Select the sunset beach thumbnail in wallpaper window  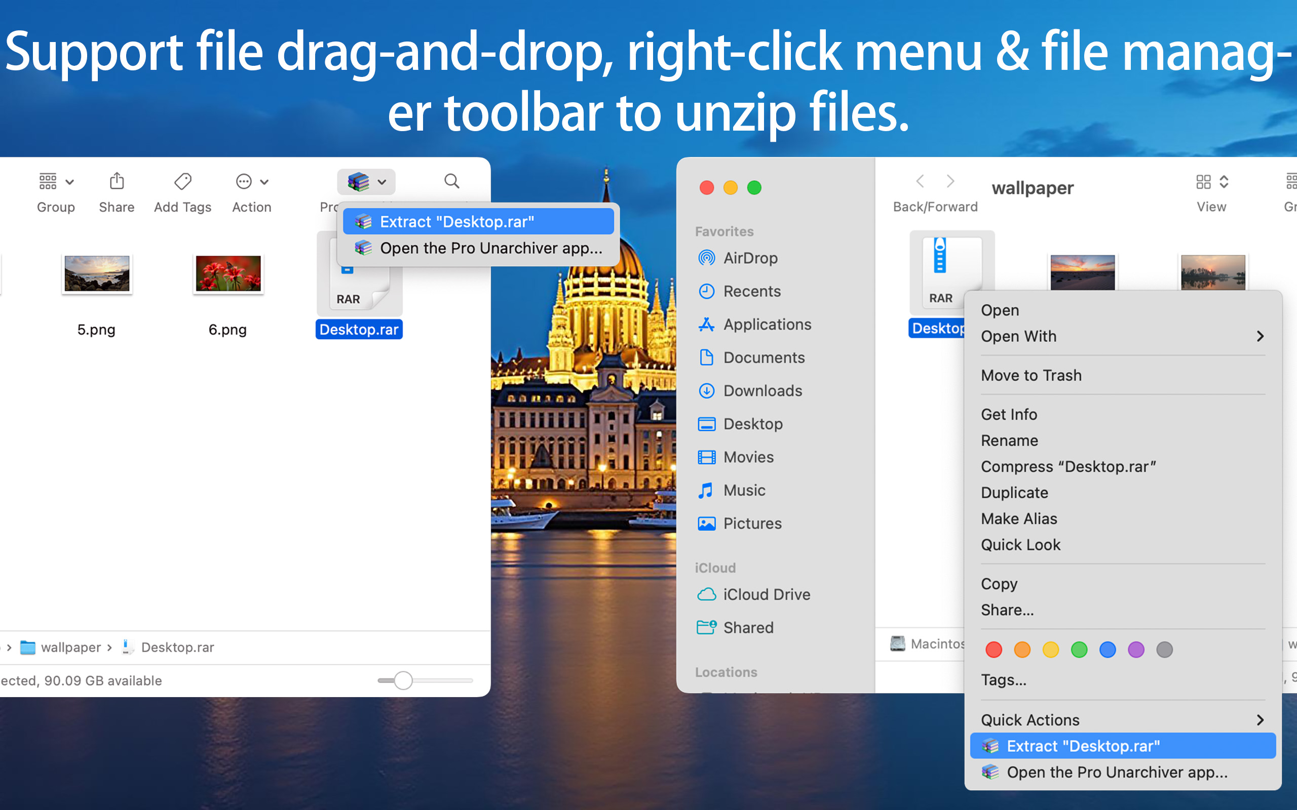point(1083,273)
